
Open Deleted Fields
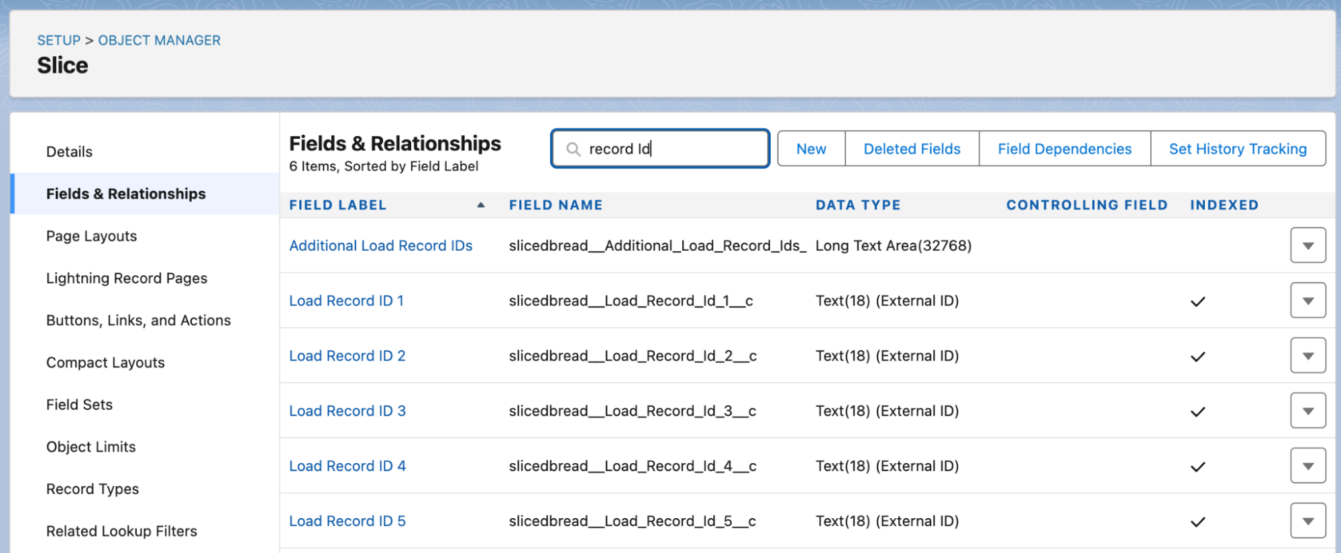pyautogui.click(x=912, y=149)
